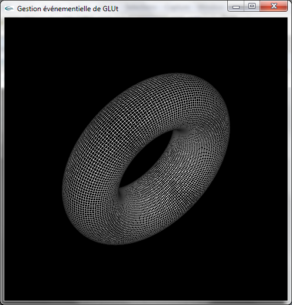Screen dimensions: 292x305
Task: Click the black canvas area above the torus
Action: [146, 45]
